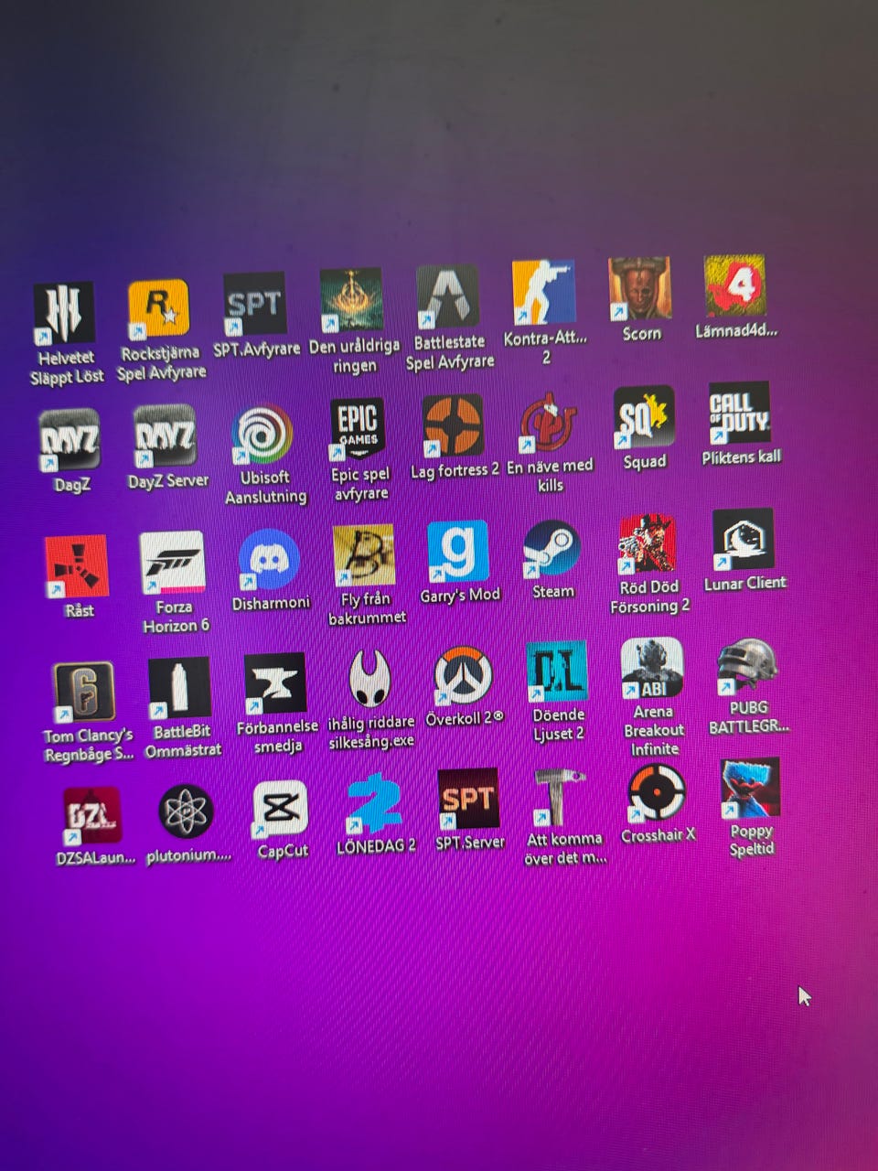The image size is (878, 1171).
Task: Open BattleBit Ommästrat shortcut
Action: pos(179,687)
